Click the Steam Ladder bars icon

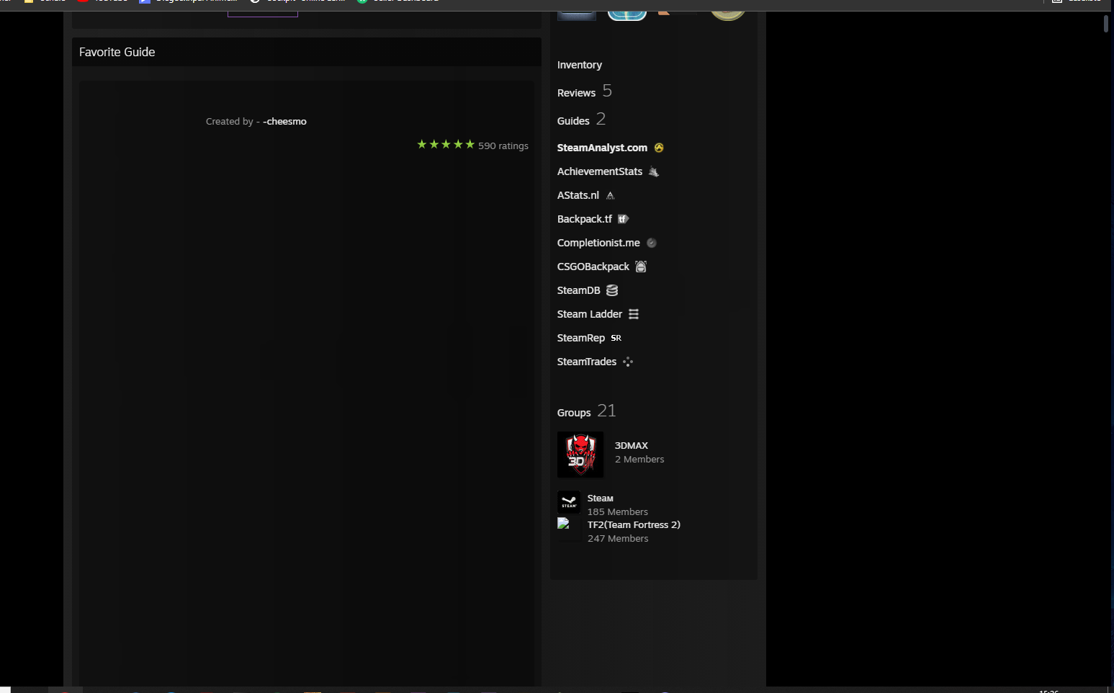[634, 314]
